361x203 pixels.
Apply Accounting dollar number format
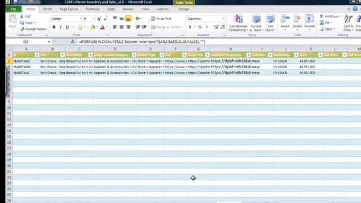point(190,27)
